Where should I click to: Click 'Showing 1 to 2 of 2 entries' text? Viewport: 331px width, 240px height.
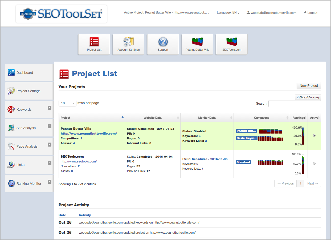[77, 184]
